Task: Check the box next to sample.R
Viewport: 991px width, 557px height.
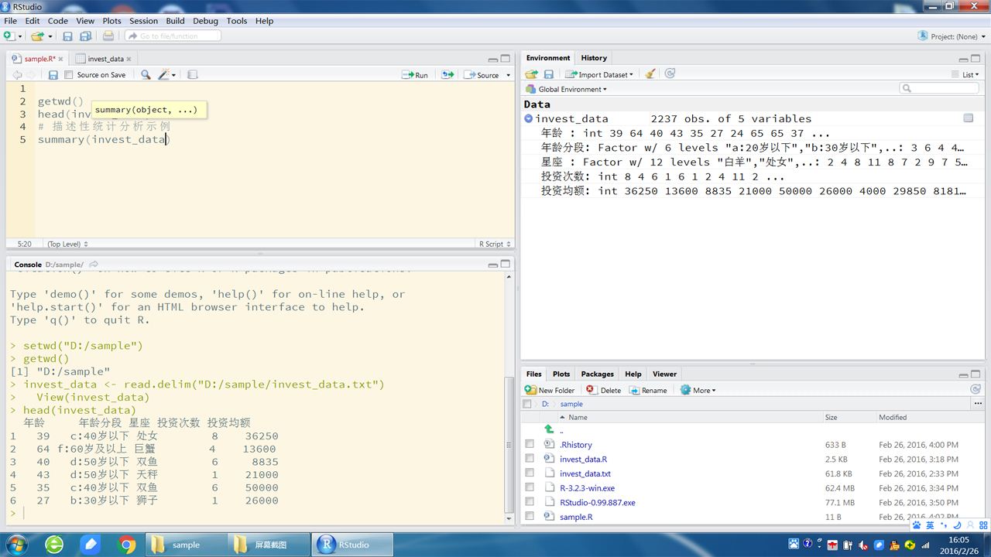Action: point(530,517)
